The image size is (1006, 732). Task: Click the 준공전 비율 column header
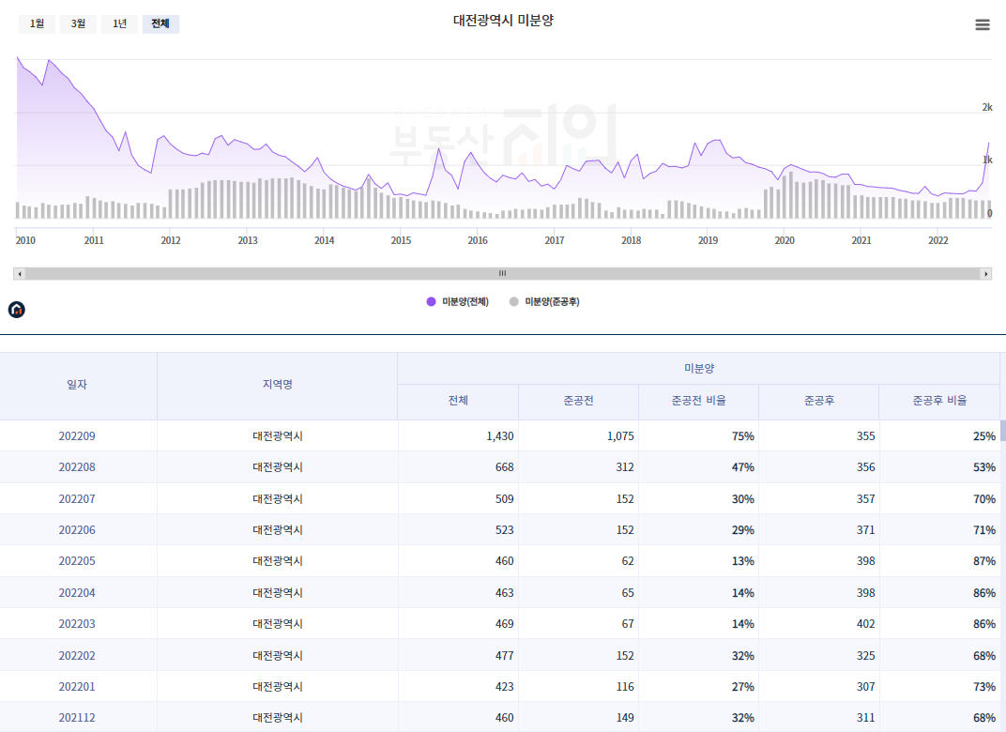click(x=699, y=401)
